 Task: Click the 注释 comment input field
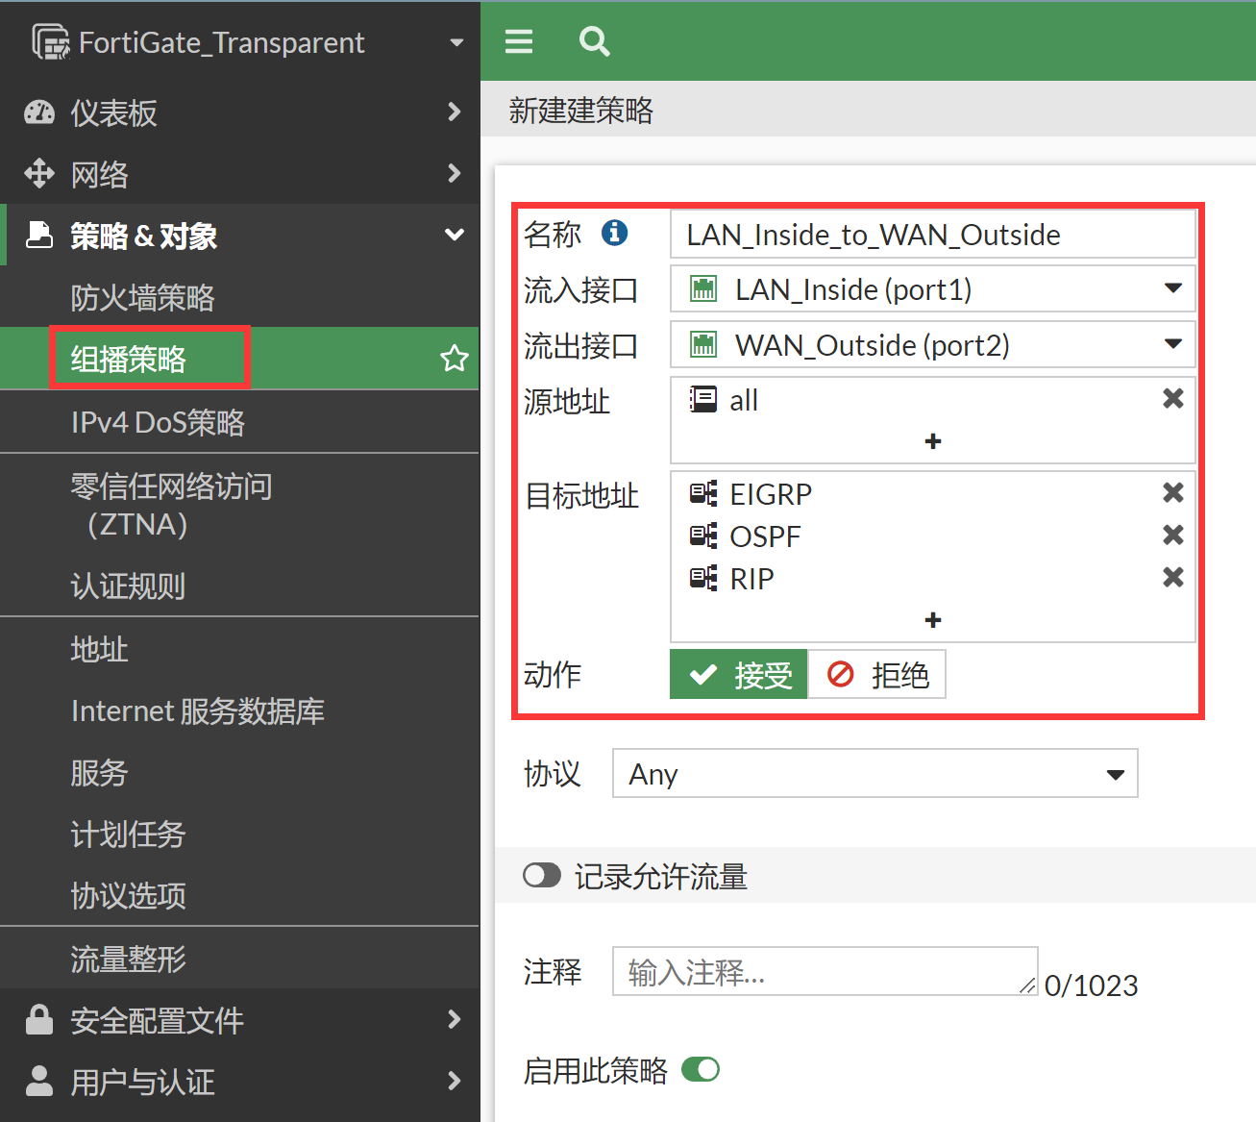(x=824, y=972)
